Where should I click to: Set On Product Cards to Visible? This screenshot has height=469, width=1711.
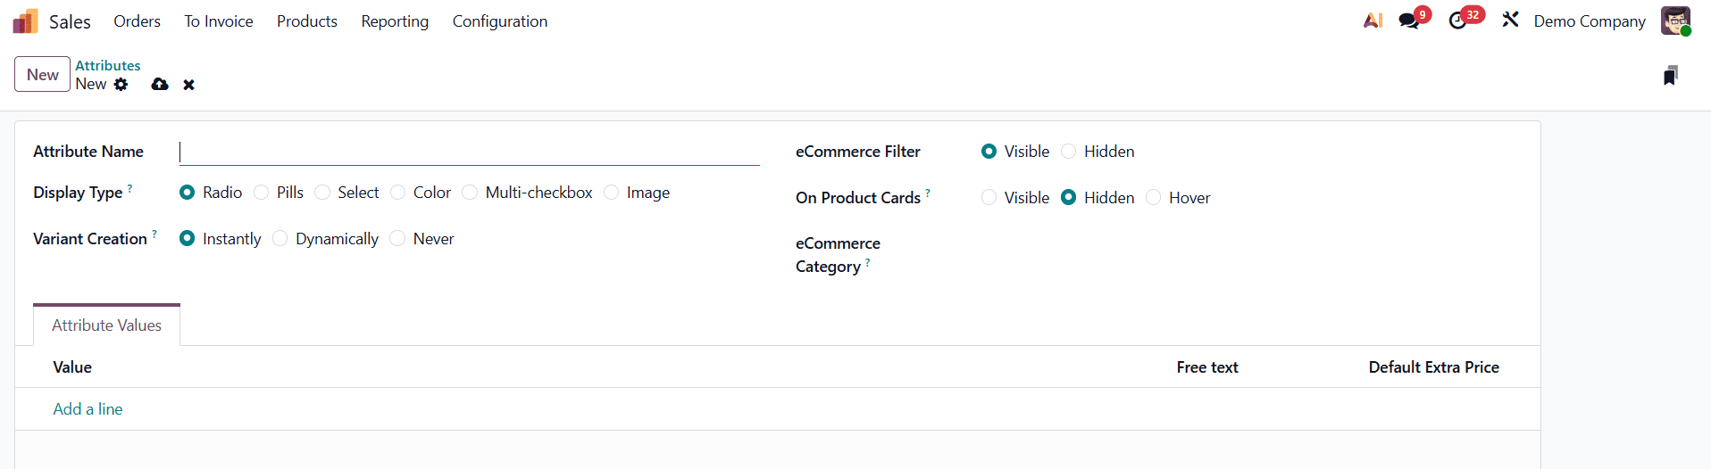tap(989, 198)
